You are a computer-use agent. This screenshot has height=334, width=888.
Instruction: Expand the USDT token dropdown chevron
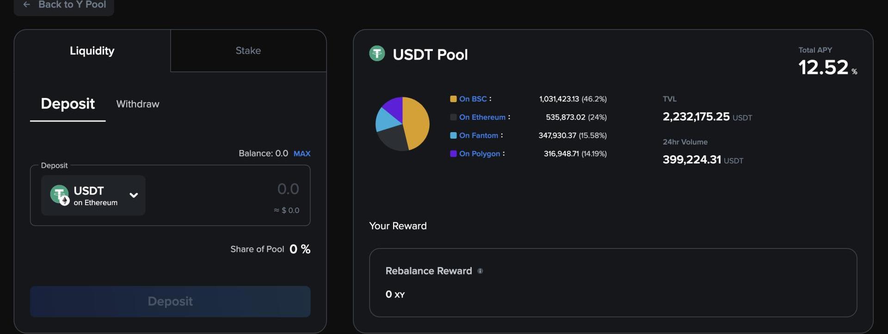[x=134, y=195]
